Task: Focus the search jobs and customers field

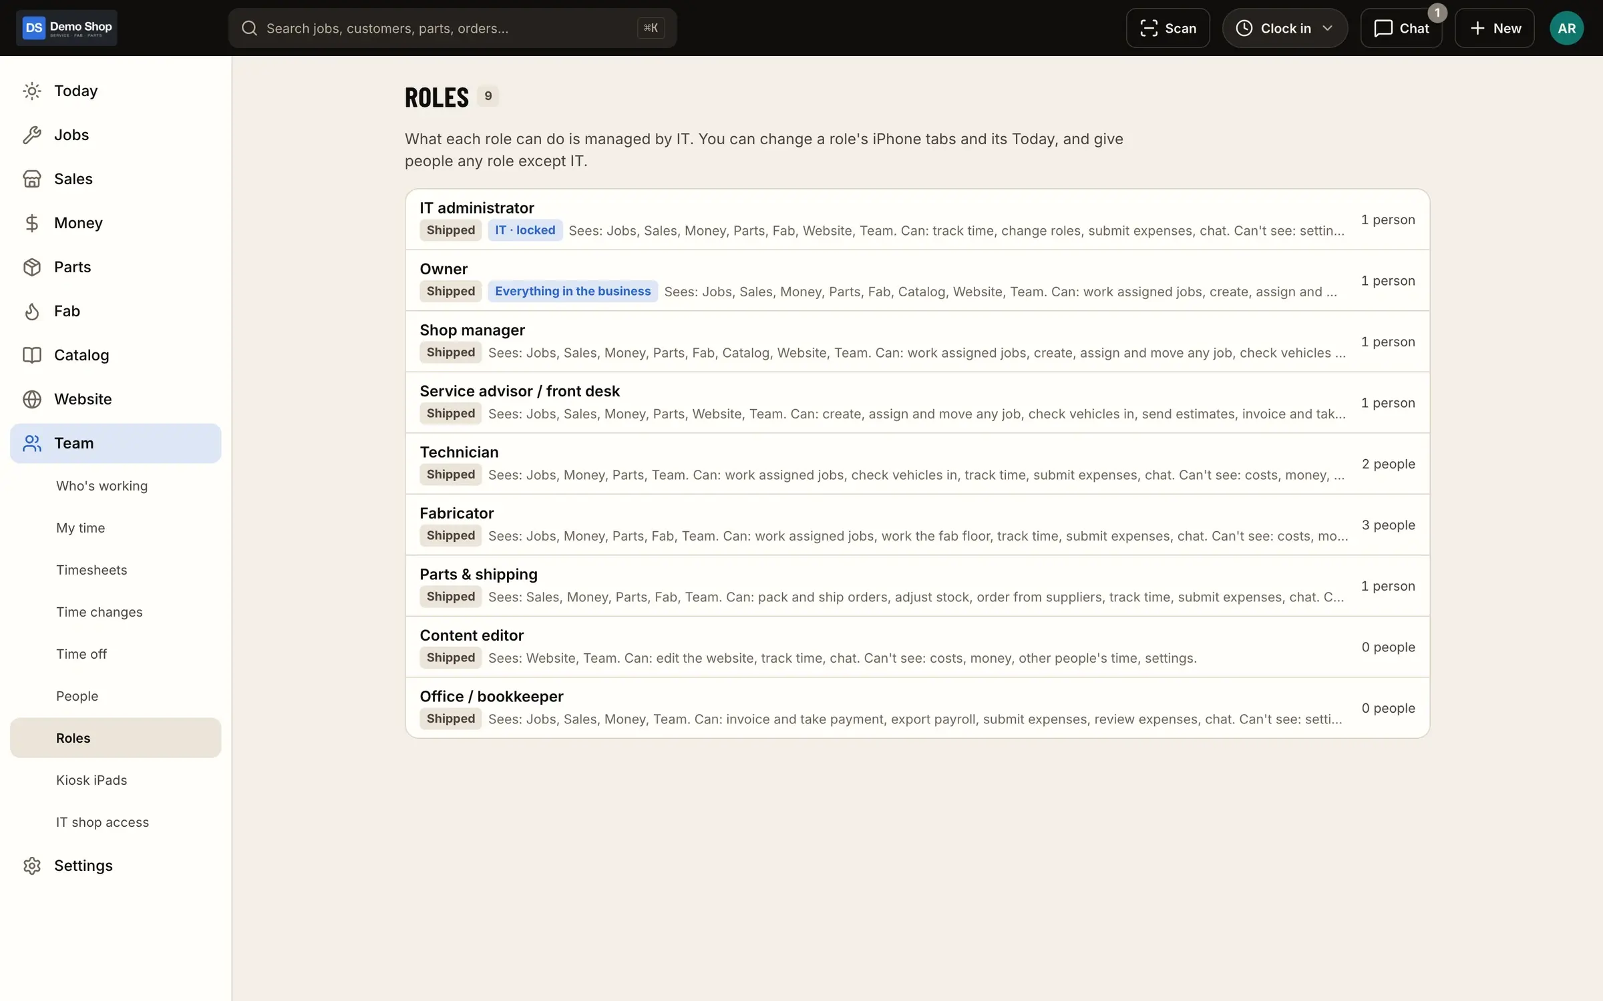Action: click(452, 28)
